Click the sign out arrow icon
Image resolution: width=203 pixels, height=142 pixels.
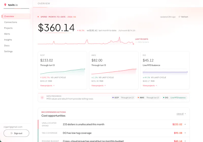(12, 133)
